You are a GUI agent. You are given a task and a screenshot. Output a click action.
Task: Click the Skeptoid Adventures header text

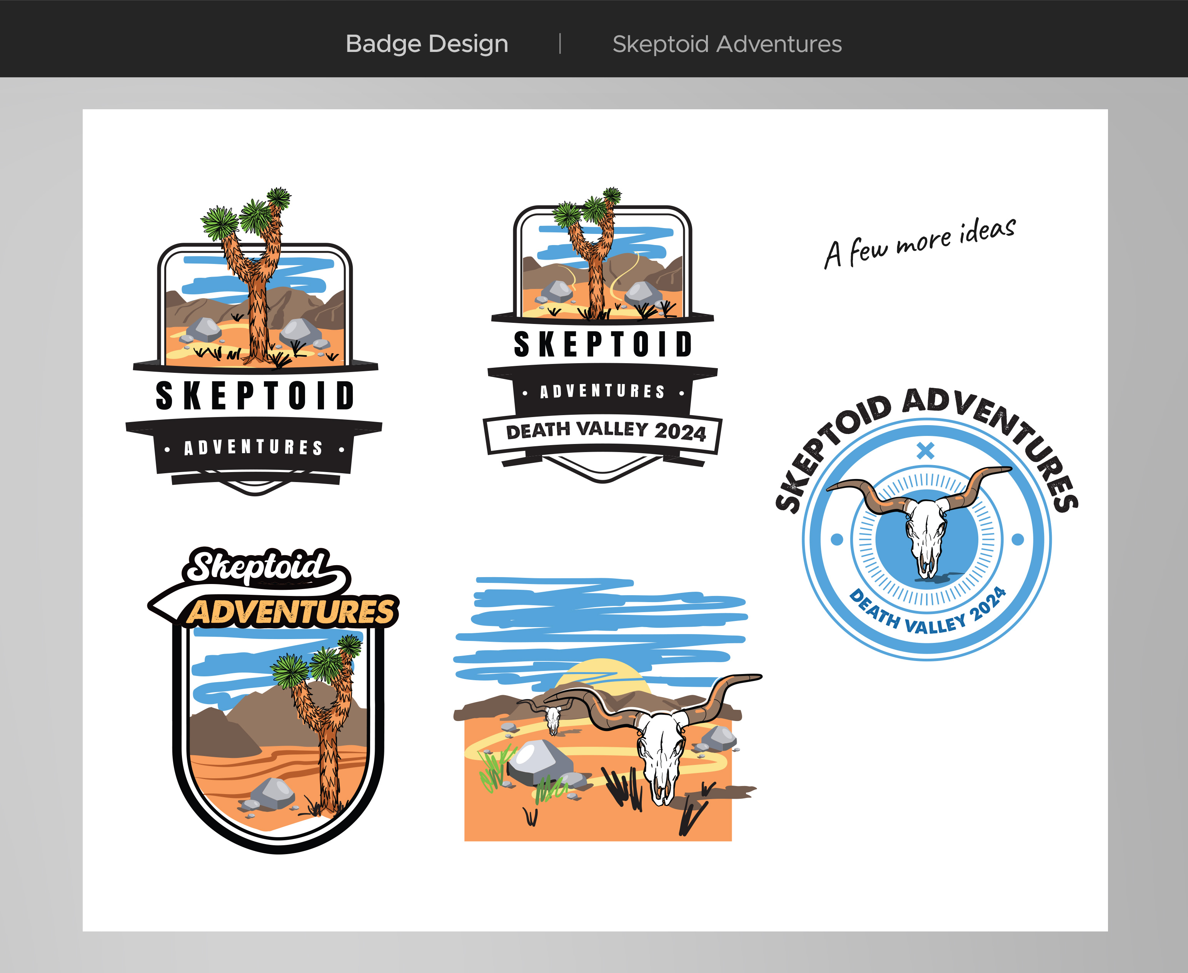[x=727, y=44]
